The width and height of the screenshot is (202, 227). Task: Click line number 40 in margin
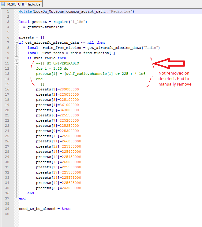click(x=7, y=214)
